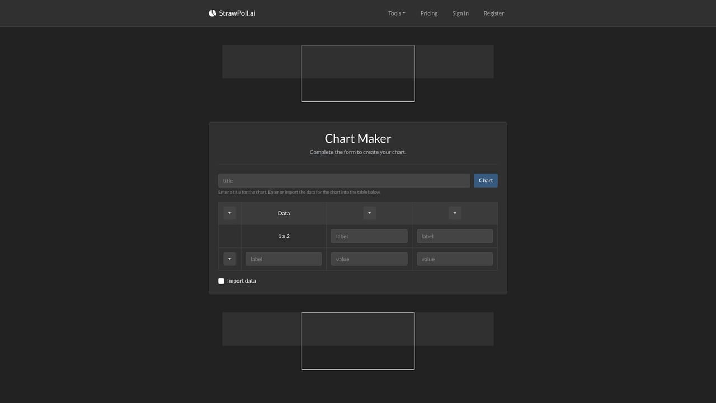Click the first column's label input
Image resolution: width=716 pixels, height=403 pixels.
[369, 236]
